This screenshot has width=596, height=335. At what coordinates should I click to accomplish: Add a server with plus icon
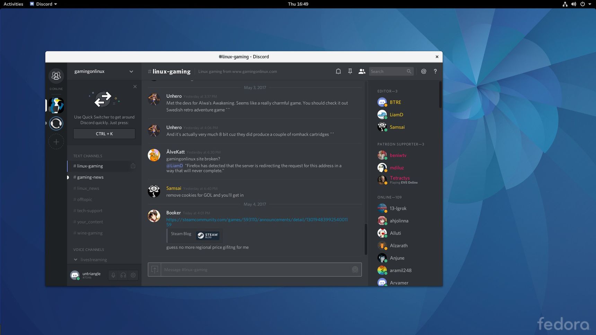point(56,142)
